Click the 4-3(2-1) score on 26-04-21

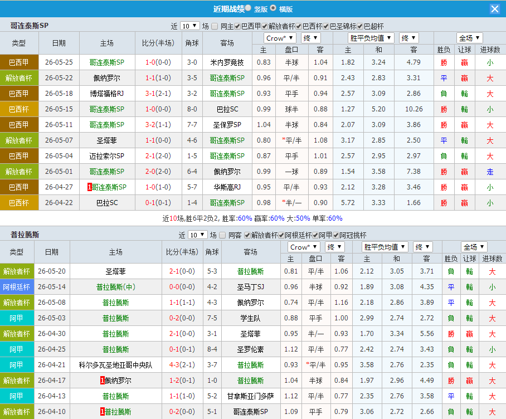[182, 365]
